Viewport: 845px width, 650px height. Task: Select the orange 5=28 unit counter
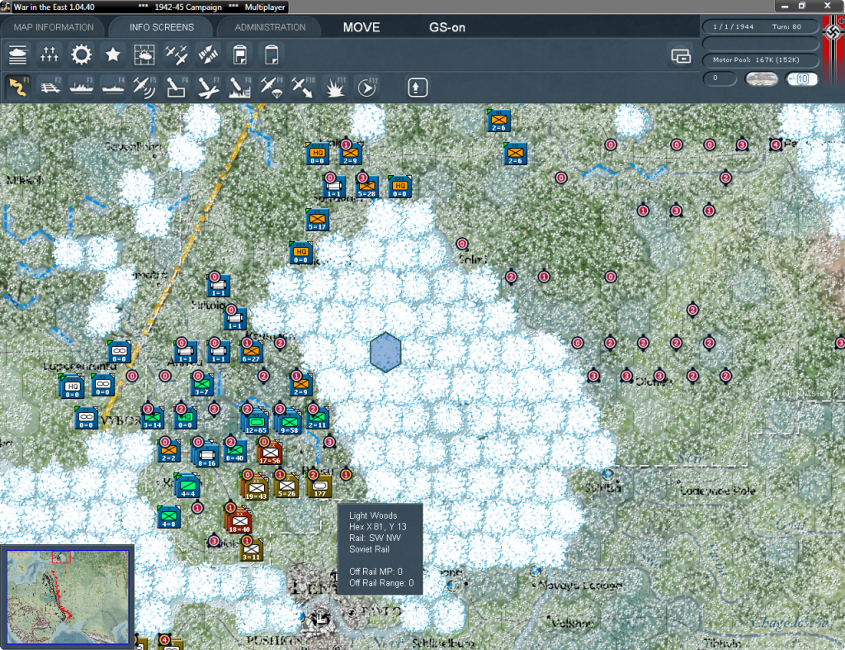coord(366,187)
